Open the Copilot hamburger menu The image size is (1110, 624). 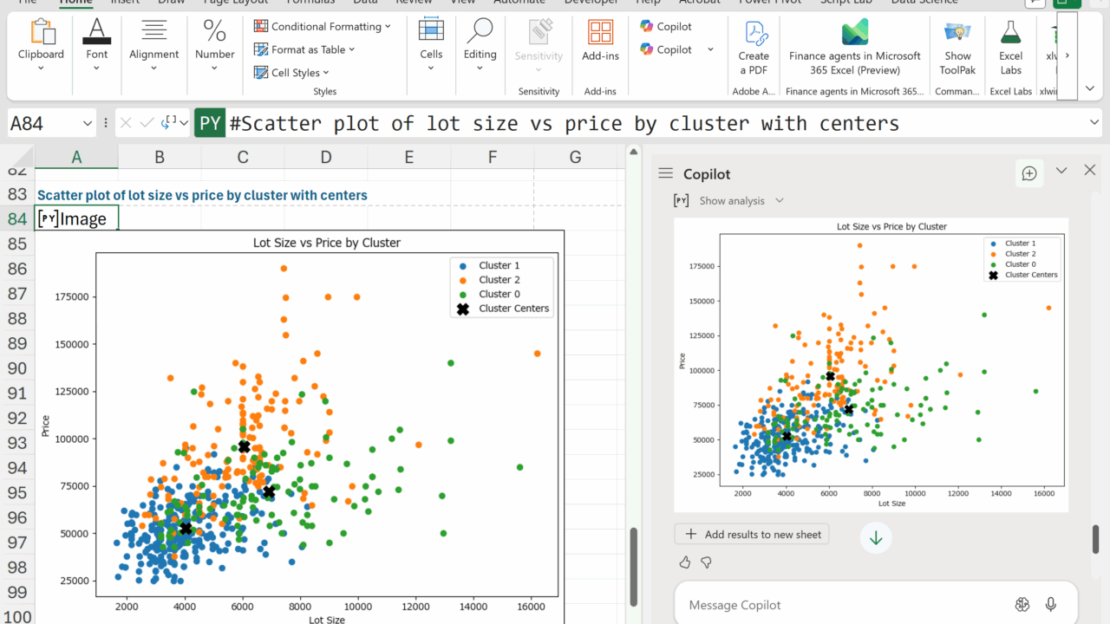tap(666, 173)
